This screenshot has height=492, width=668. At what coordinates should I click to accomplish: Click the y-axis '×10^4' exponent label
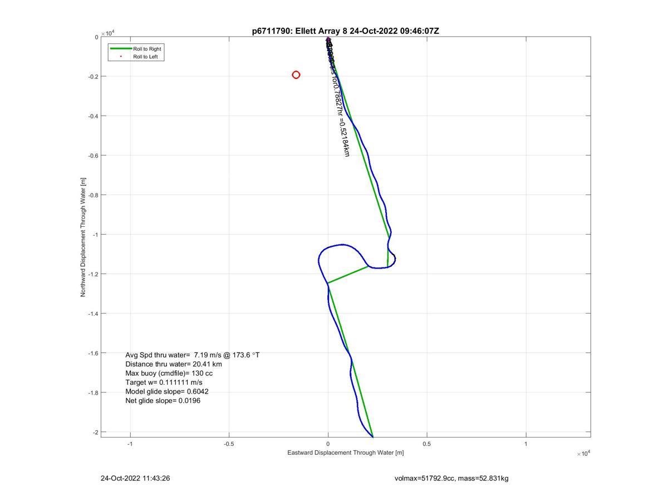point(107,34)
